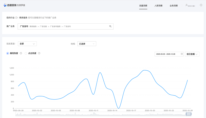206x118 pixels.
Task: Open the 业务洞察 tab
Action: 174,6
